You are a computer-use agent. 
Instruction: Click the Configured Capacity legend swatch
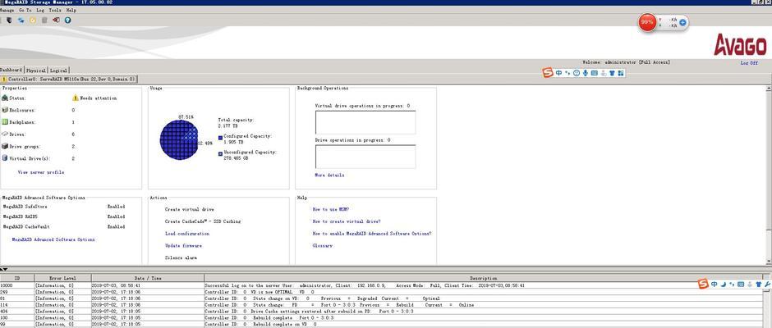(x=220, y=138)
